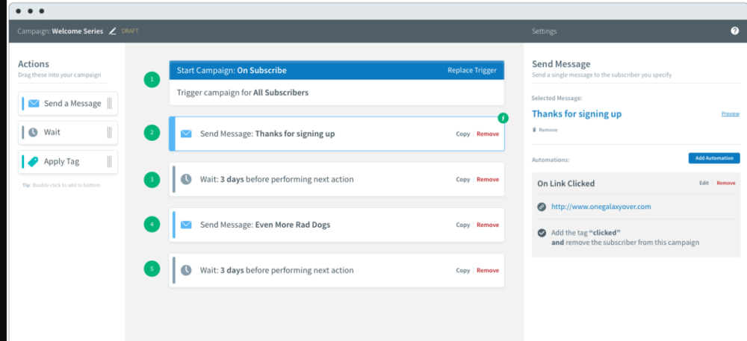Click the checkmark icon beside Add the tag

[x=542, y=233]
